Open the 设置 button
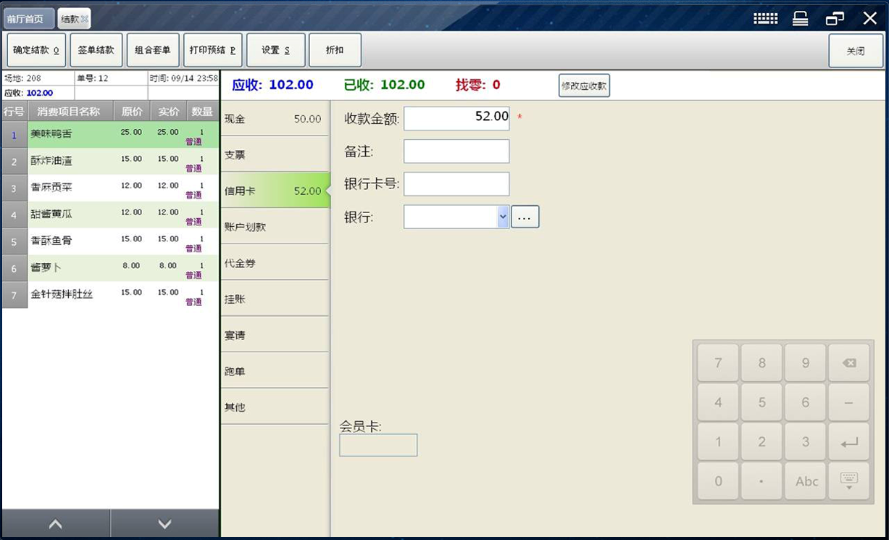The height and width of the screenshot is (540, 889). (x=276, y=51)
